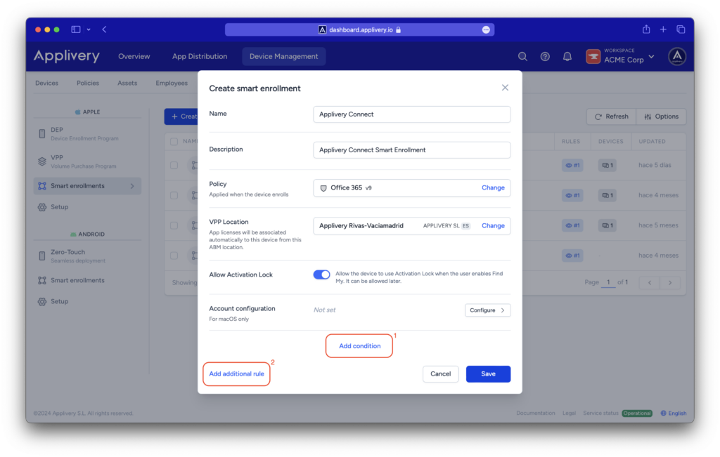Open Safari sidebar dropdown chevron
720x457 pixels.
coord(89,29)
